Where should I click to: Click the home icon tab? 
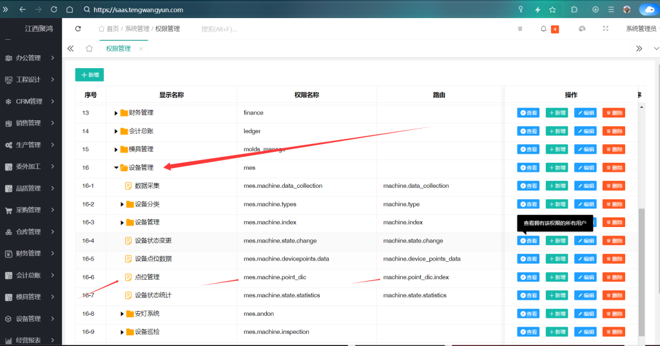click(89, 49)
